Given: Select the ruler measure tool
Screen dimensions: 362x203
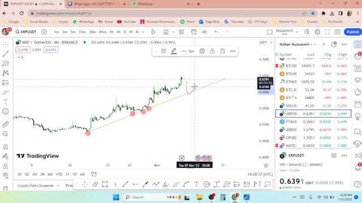Looking at the screenshot, I should coord(6,124).
